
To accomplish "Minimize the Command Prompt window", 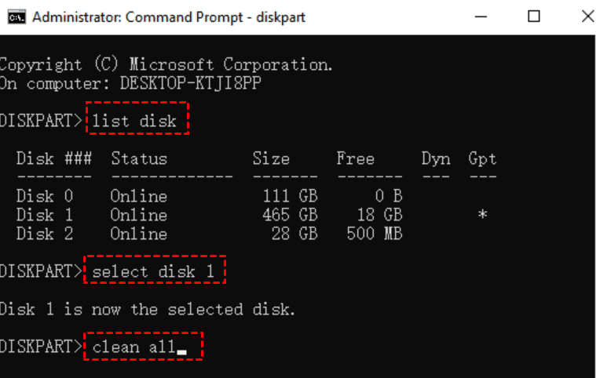I will pos(484,16).
